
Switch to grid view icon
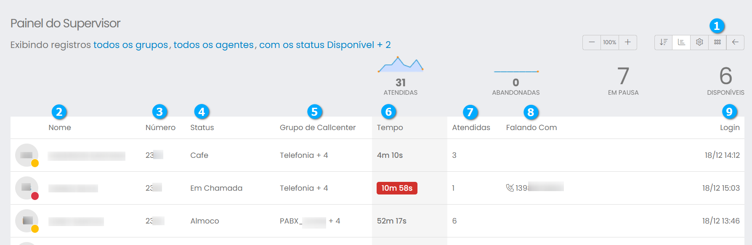pyautogui.click(x=717, y=42)
